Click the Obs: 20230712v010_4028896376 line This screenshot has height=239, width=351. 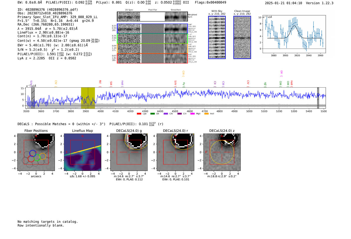coord(45,13)
